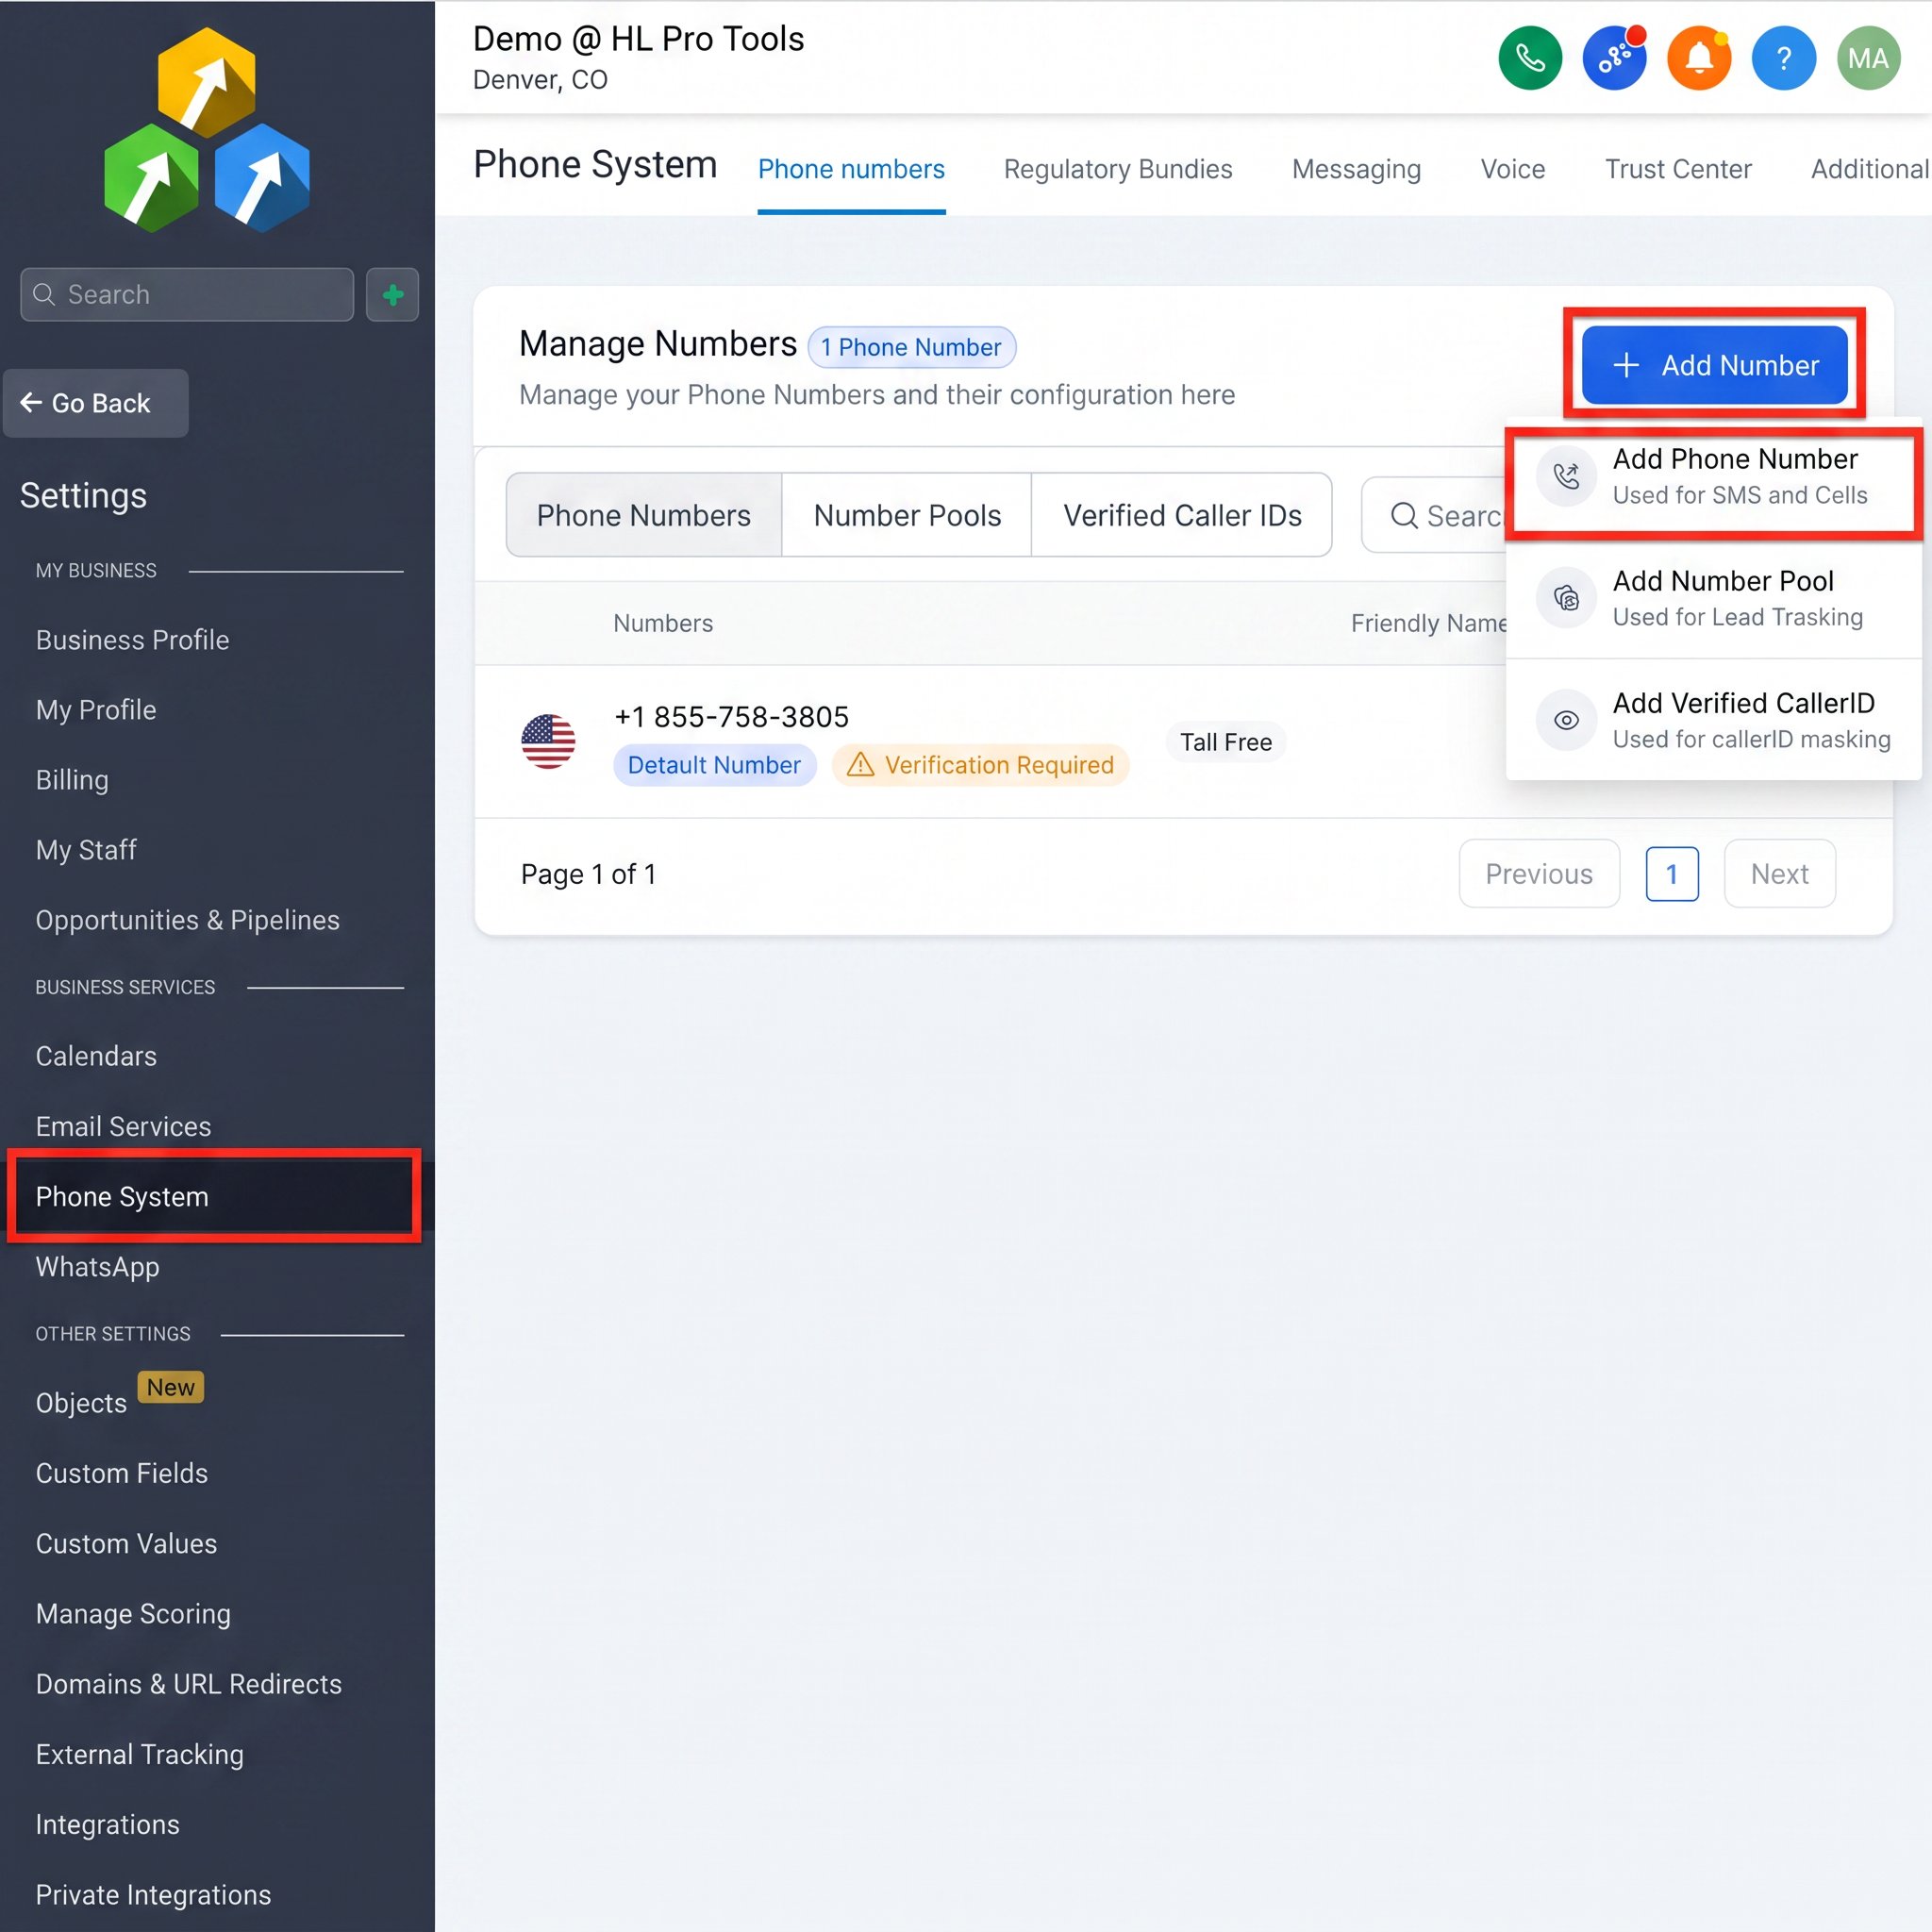Open the orange notifications bell

[1700, 58]
